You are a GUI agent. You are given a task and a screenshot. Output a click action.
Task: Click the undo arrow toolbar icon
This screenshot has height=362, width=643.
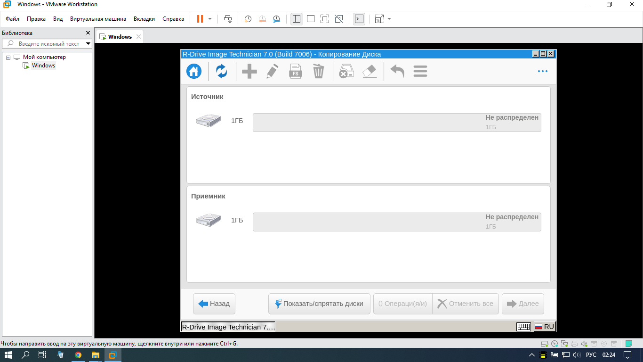(397, 72)
